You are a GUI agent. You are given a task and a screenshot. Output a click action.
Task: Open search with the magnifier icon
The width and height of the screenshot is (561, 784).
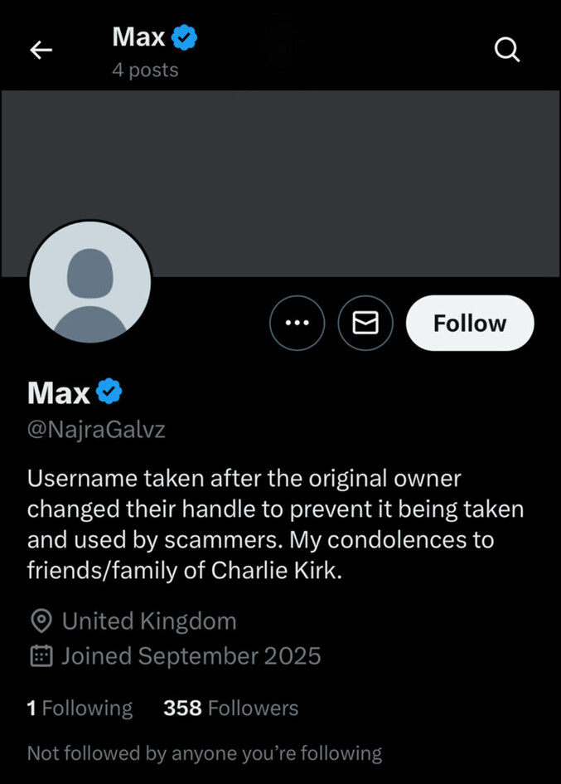pos(507,51)
